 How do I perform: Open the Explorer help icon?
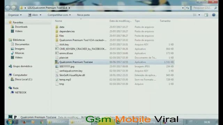pos(214,15)
